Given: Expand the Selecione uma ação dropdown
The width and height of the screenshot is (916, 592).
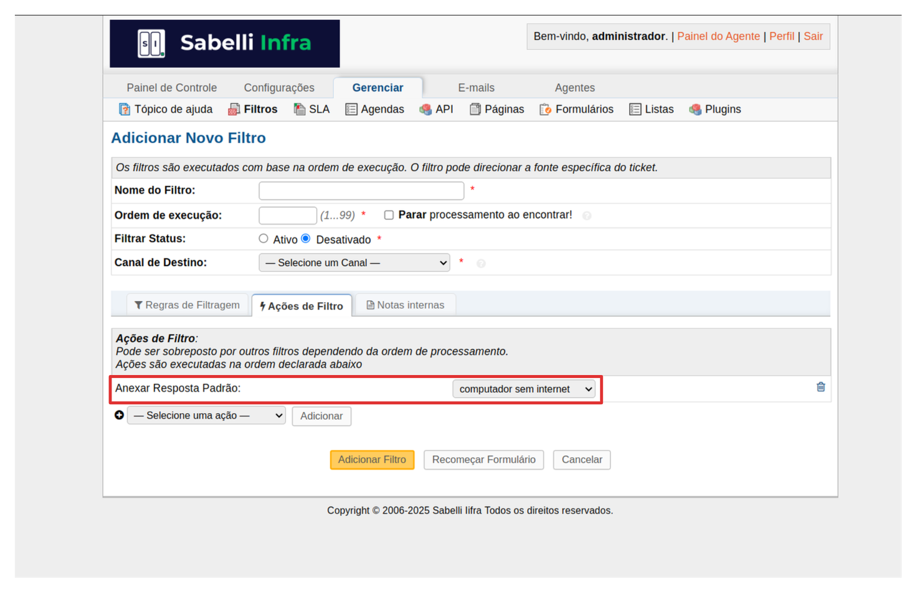Looking at the screenshot, I should point(206,416).
